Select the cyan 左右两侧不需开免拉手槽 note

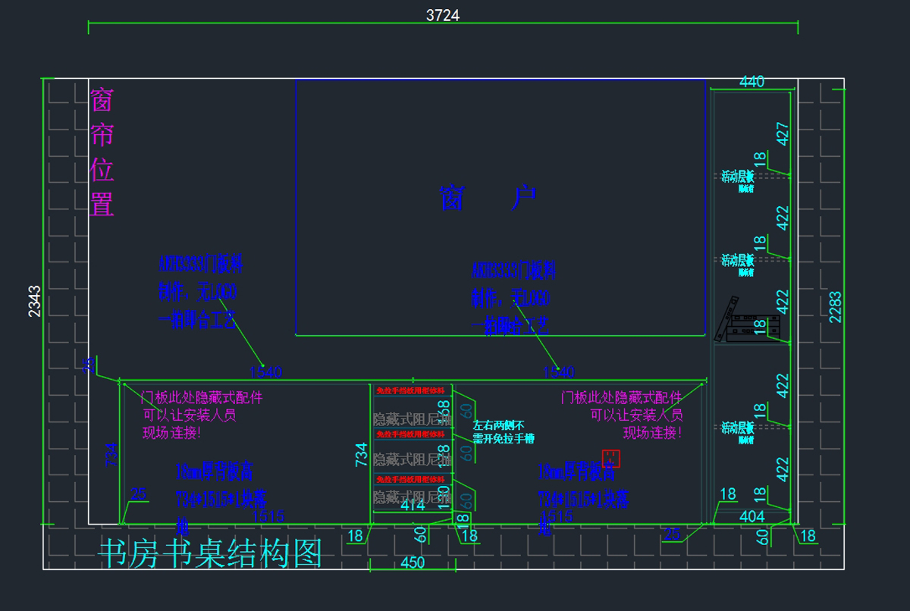(x=504, y=432)
